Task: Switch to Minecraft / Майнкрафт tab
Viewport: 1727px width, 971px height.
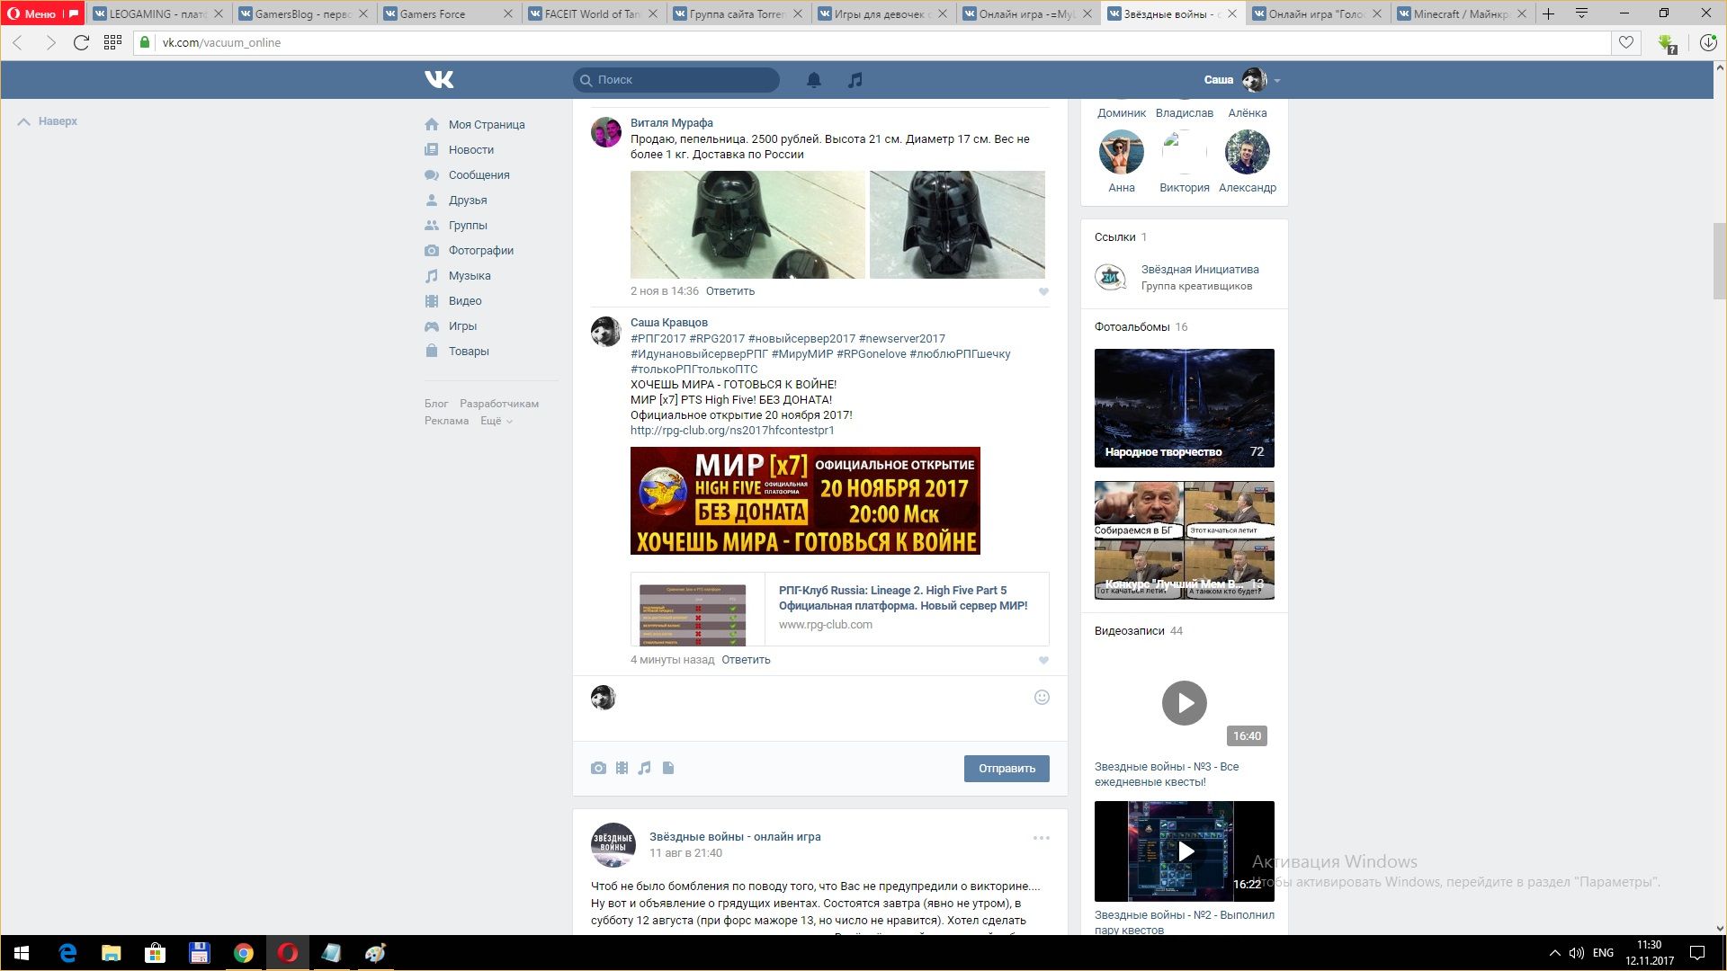Action: 1461,13
